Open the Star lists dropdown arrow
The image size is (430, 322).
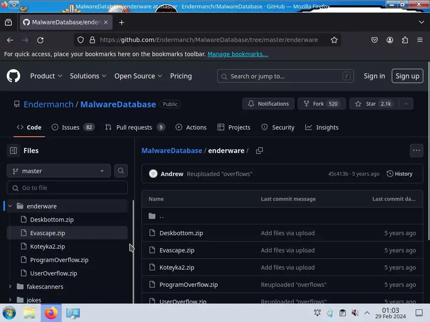[x=406, y=104]
